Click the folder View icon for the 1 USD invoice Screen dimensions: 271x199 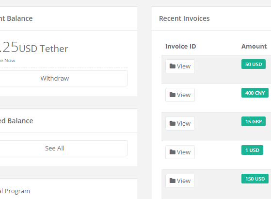pyautogui.click(x=172, y=152)
